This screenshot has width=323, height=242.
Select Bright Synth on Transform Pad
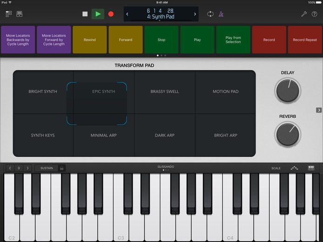coord(43,91)
